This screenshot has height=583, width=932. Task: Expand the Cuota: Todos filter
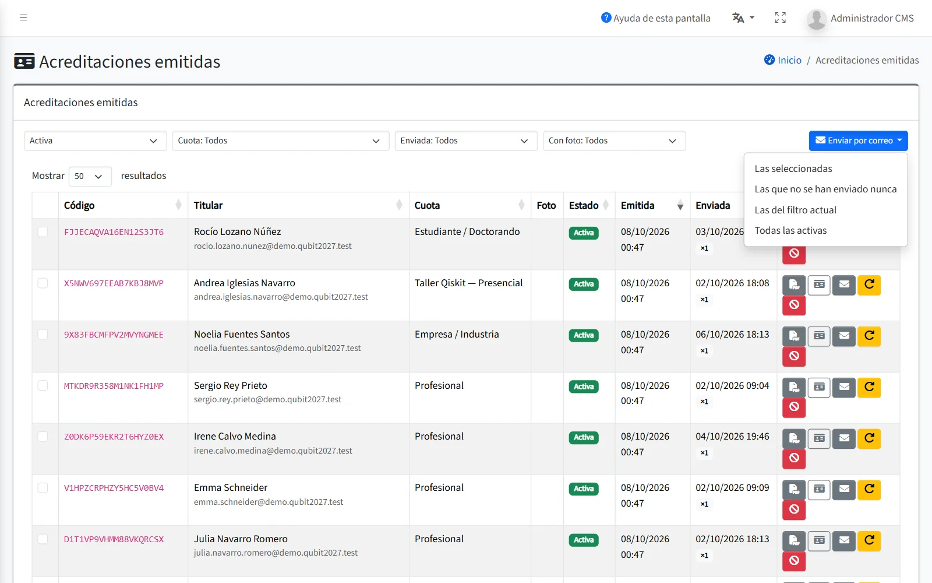tap(280, 141)
